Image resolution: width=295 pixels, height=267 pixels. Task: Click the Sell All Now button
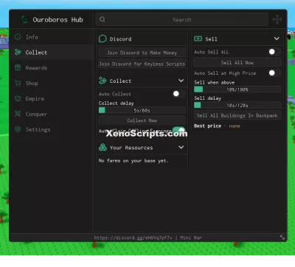[237, 63]
